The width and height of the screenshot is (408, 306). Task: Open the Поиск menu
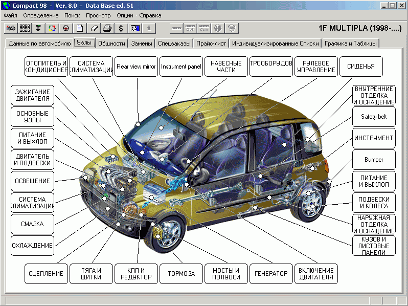(x=72, y=15)
